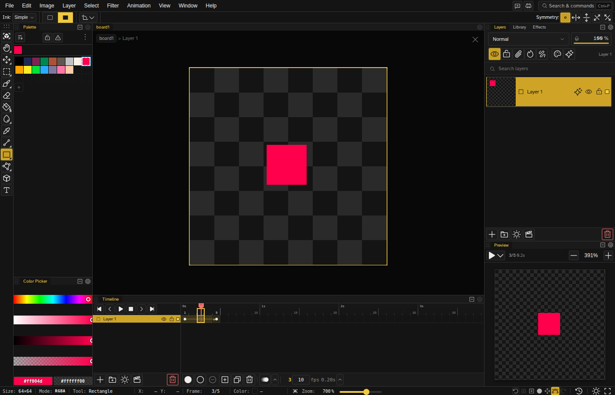Duplicate frame in timeline toolbar
Image resolution: width=615 pixels, height=395 pixels.
(237, 380)
